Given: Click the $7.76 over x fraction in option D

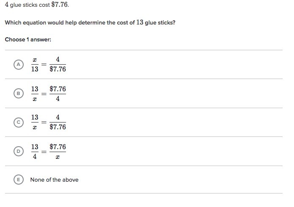Looking at the screenshot, I should pos(58,151).
